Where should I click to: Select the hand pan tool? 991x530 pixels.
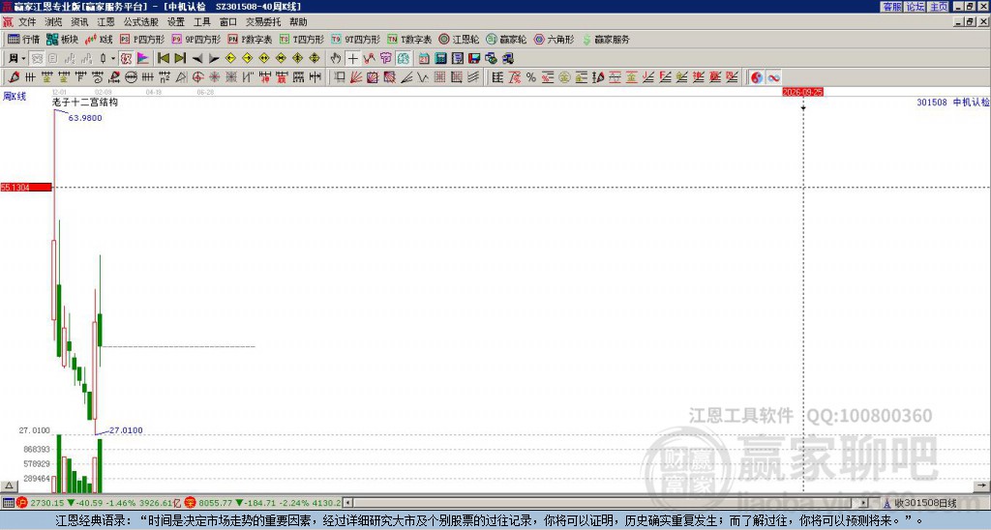click(336, 59)
